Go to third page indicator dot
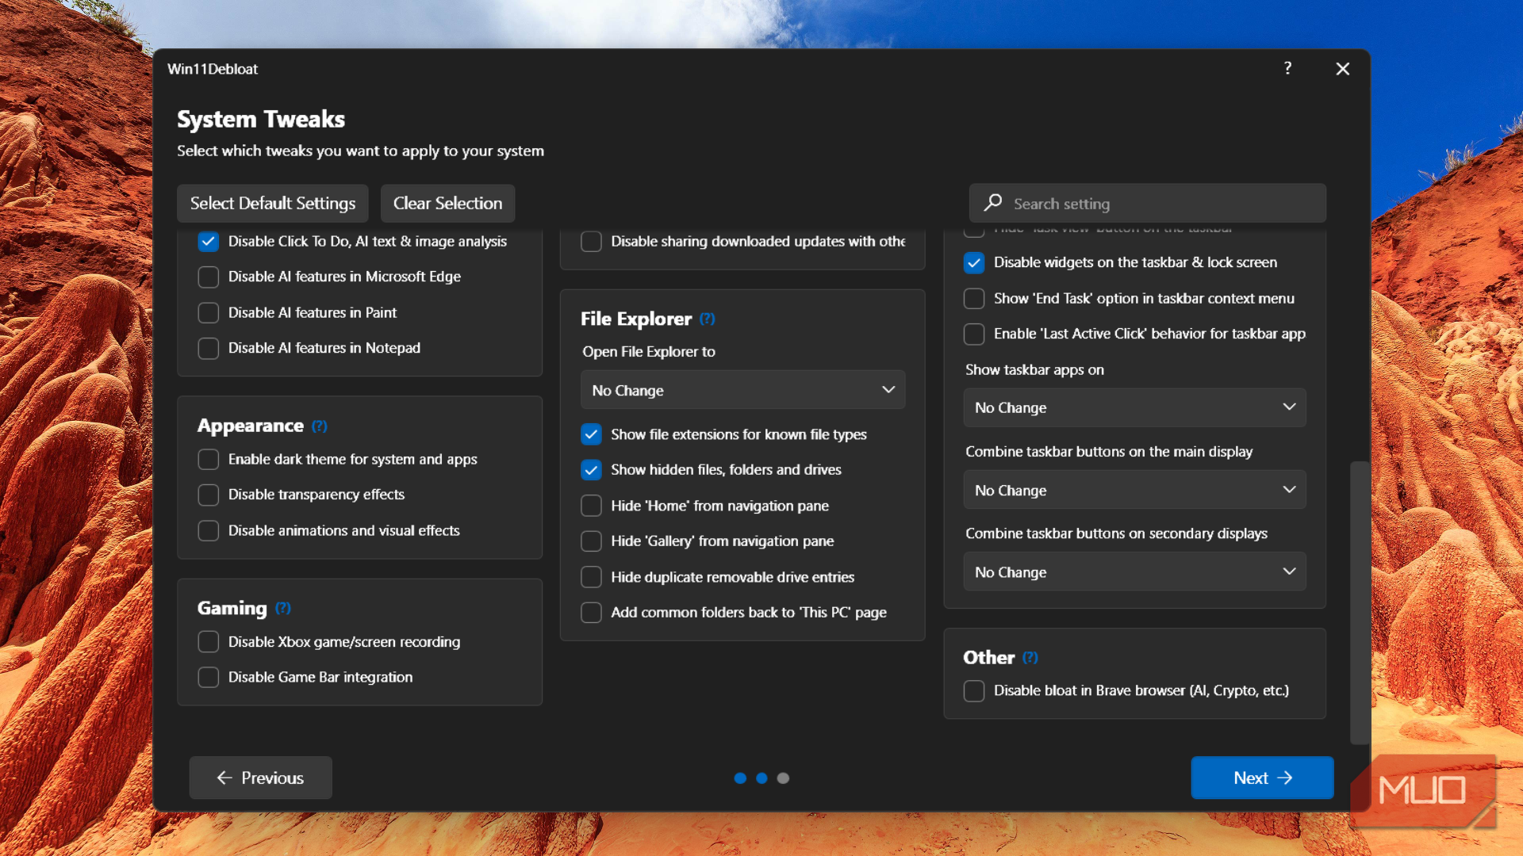1523x856 pixels. (x=783, y=778)
